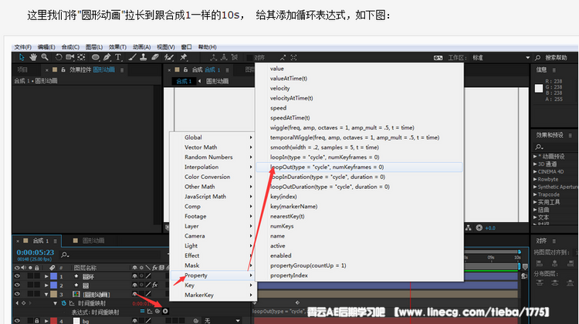The width and height of the screenshot is (579, 324).
Task: Toggle the Snapping 对齐 checkbox
Action: click(249, 58)
